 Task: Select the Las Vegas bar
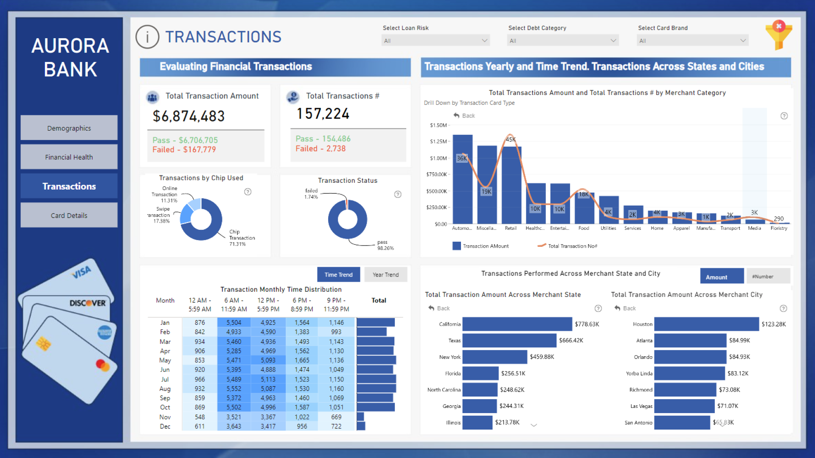685,406
